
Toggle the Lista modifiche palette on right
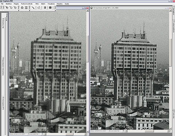coord(174,26)
